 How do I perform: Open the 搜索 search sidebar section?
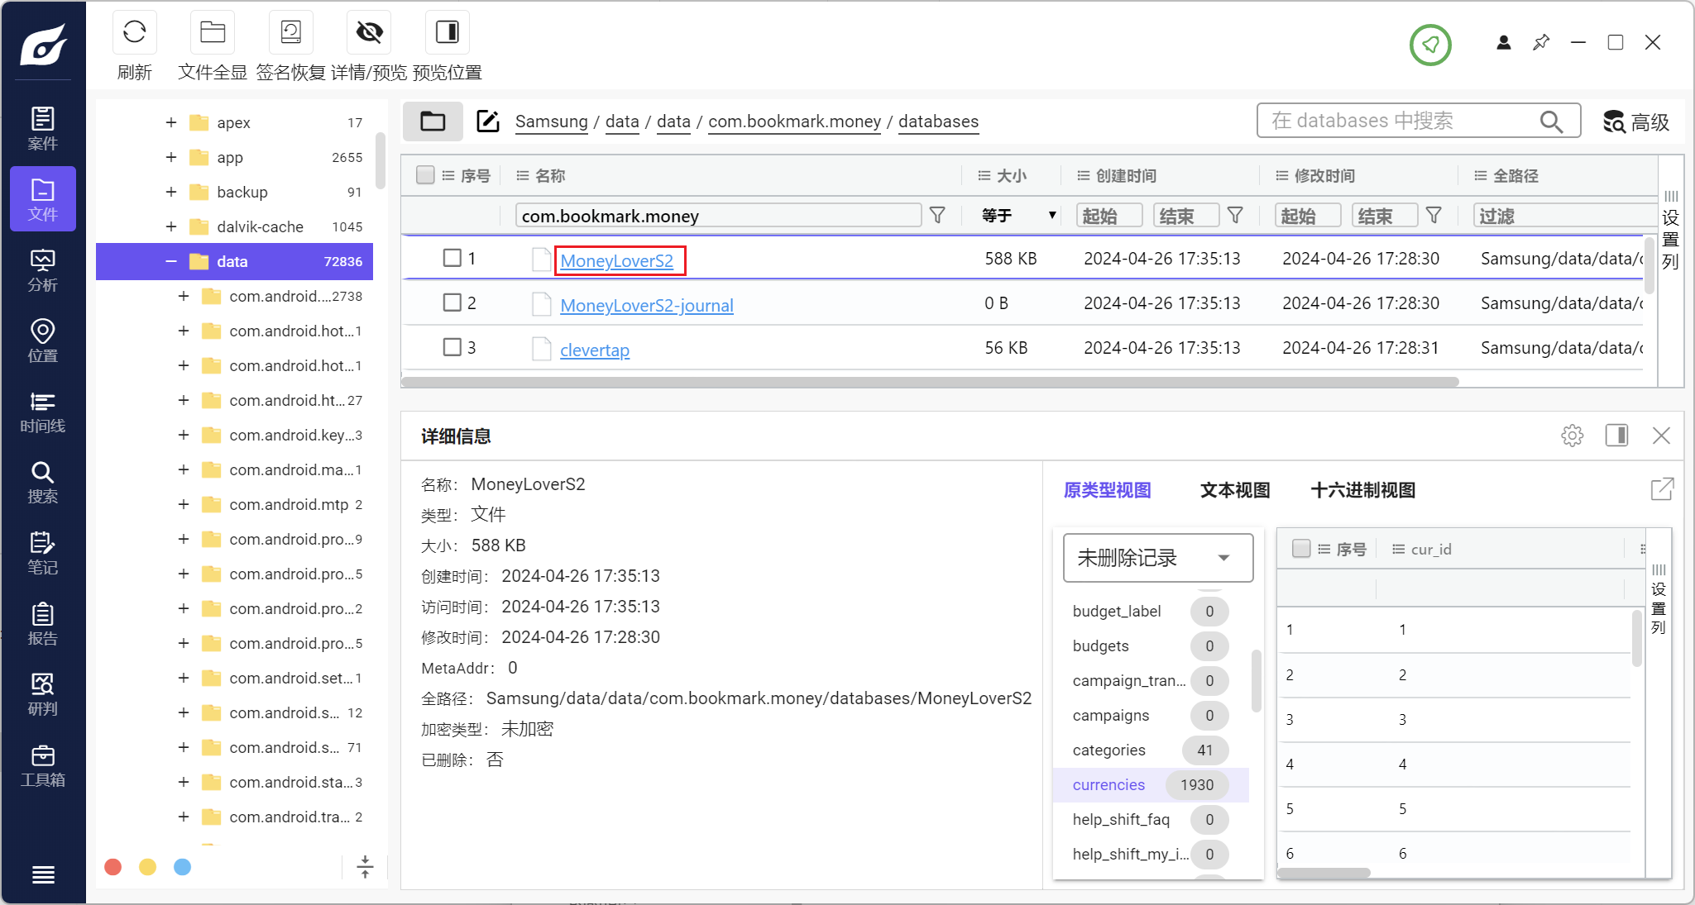tap(43, 482)
